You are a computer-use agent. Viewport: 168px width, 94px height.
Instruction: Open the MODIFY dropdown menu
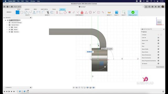[47, 15]
